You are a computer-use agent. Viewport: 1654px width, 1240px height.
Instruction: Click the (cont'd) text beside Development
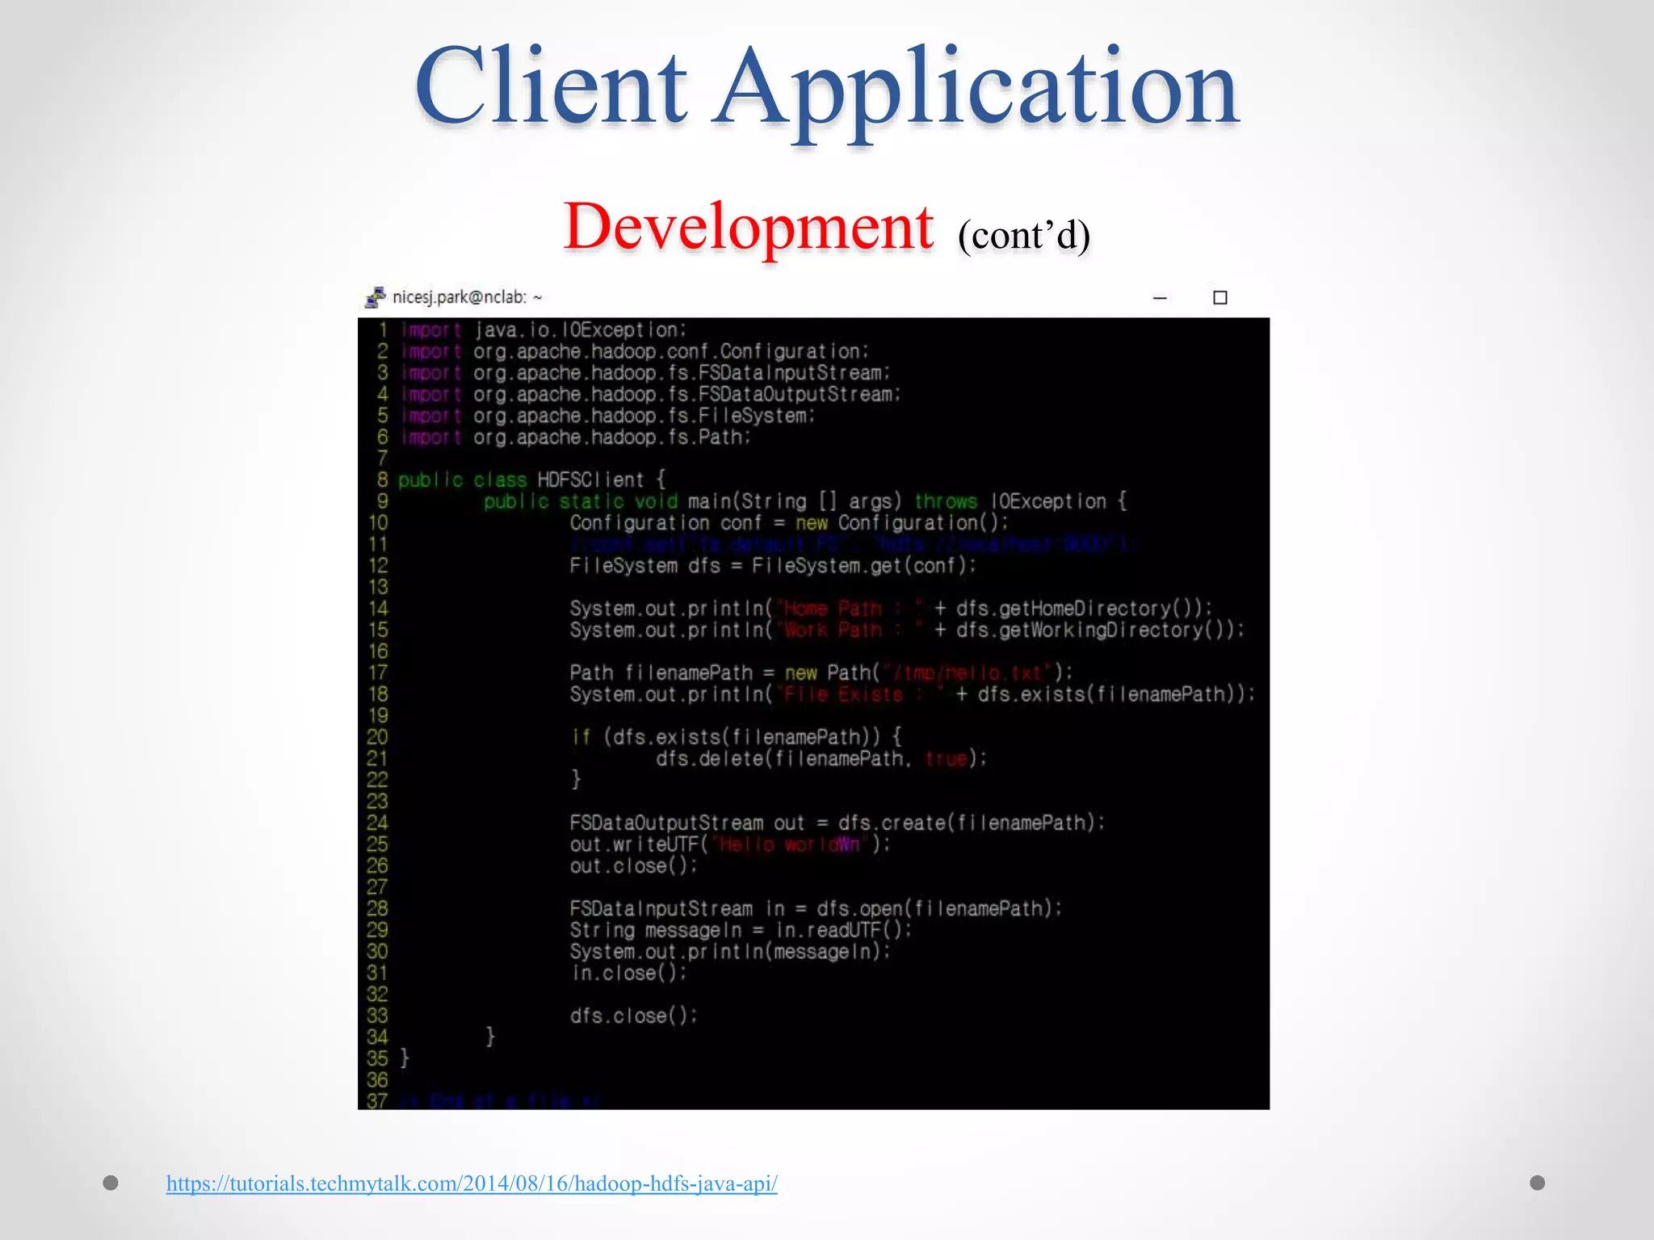(x=1024, y=236)
